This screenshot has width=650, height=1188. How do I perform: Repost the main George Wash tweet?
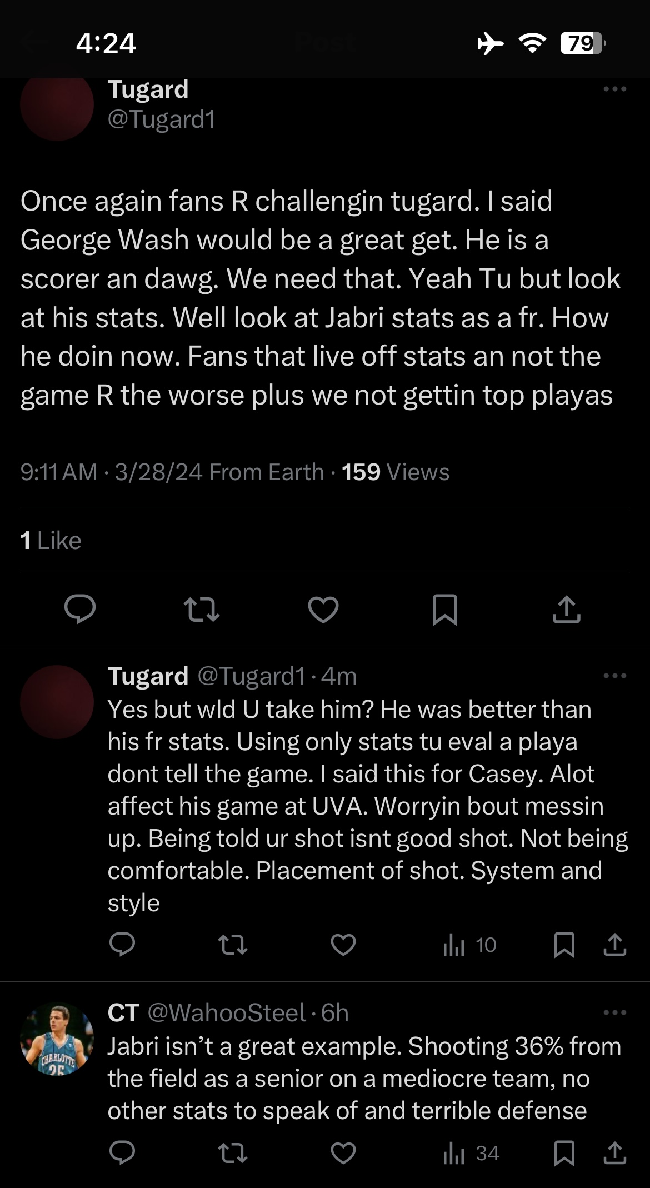pyautogui.click(x=201, y=609)
